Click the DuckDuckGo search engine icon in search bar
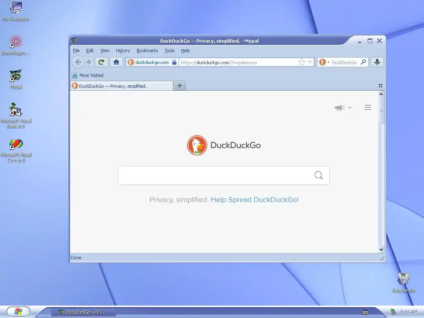Image resolution: width=424 pixels, height=318 pixels. (x=322, y=62)
